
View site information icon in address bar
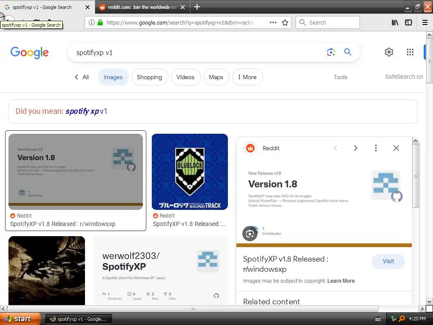[x=92, y=23]
